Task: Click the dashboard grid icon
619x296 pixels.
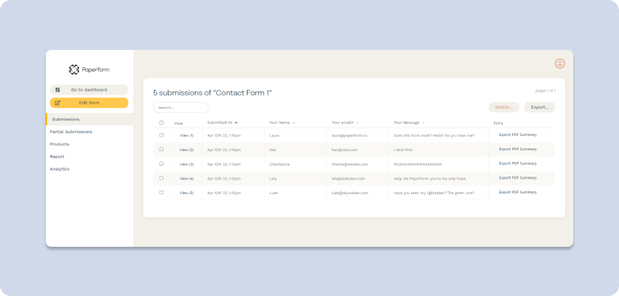Action: (x=58, y=90)
